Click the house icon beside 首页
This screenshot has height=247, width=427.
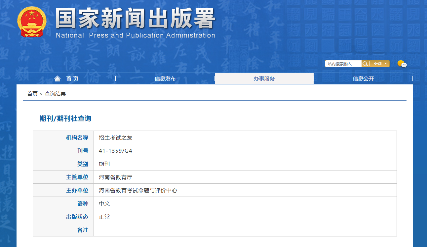click(58, 78)
